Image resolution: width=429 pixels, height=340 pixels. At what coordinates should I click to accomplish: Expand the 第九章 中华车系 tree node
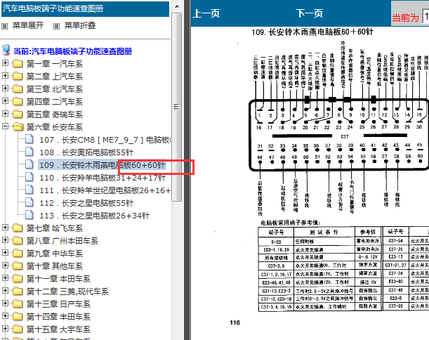5,252
